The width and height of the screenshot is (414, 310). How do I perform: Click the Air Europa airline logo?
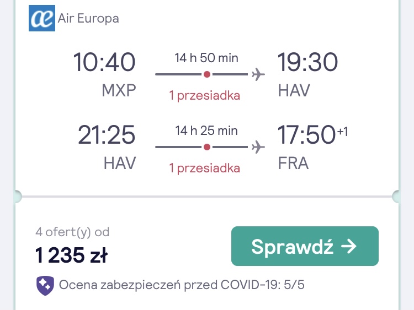pos(42,18)
